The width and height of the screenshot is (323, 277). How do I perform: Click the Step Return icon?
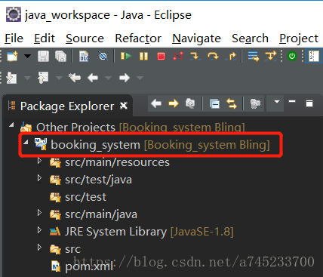tap(231, 56)
